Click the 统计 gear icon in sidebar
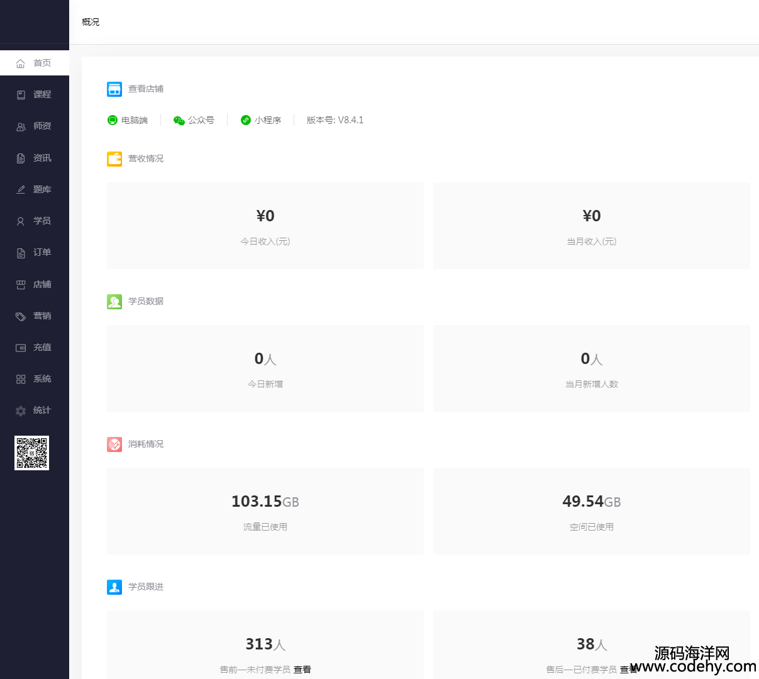759x679 pixels. point(21,411)
